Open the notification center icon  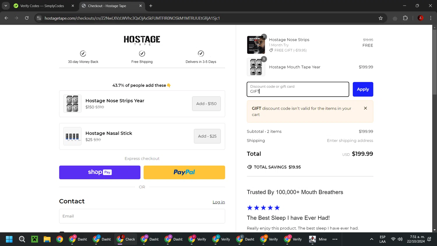click(x=429, y=239)
